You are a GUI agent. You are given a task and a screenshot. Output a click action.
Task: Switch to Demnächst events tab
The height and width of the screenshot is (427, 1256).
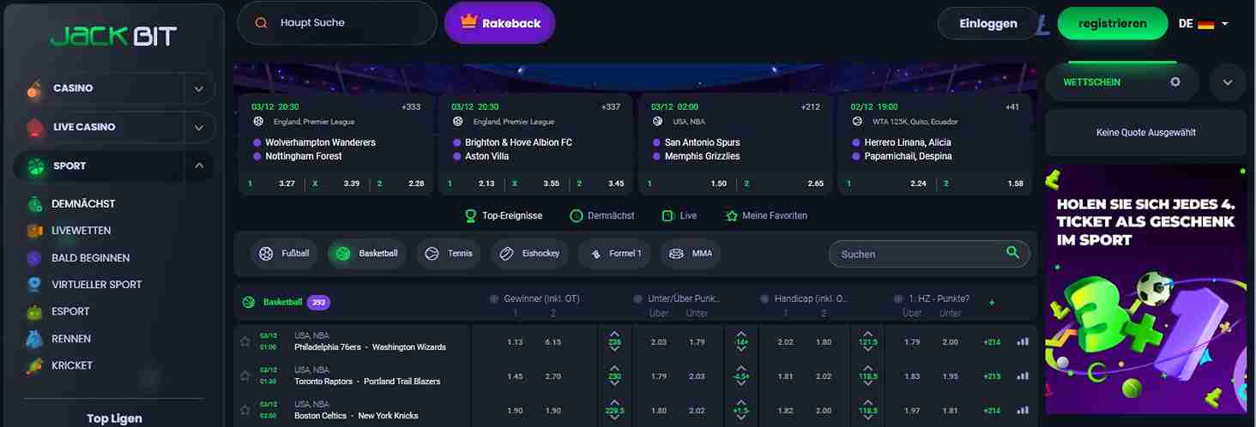(x=602, y=216)
